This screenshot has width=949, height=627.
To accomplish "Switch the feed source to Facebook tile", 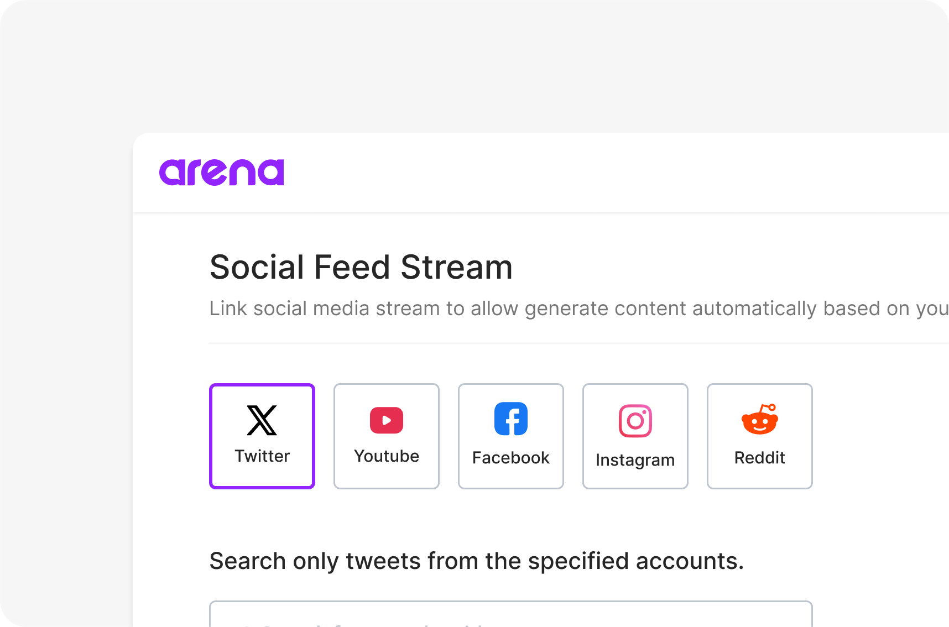I will tap(511, 436).
